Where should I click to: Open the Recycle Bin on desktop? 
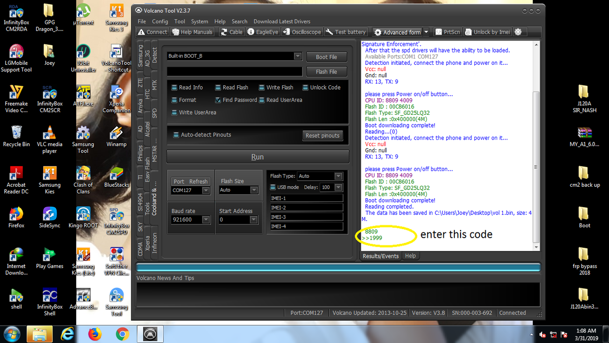click(x=16, y=136)
